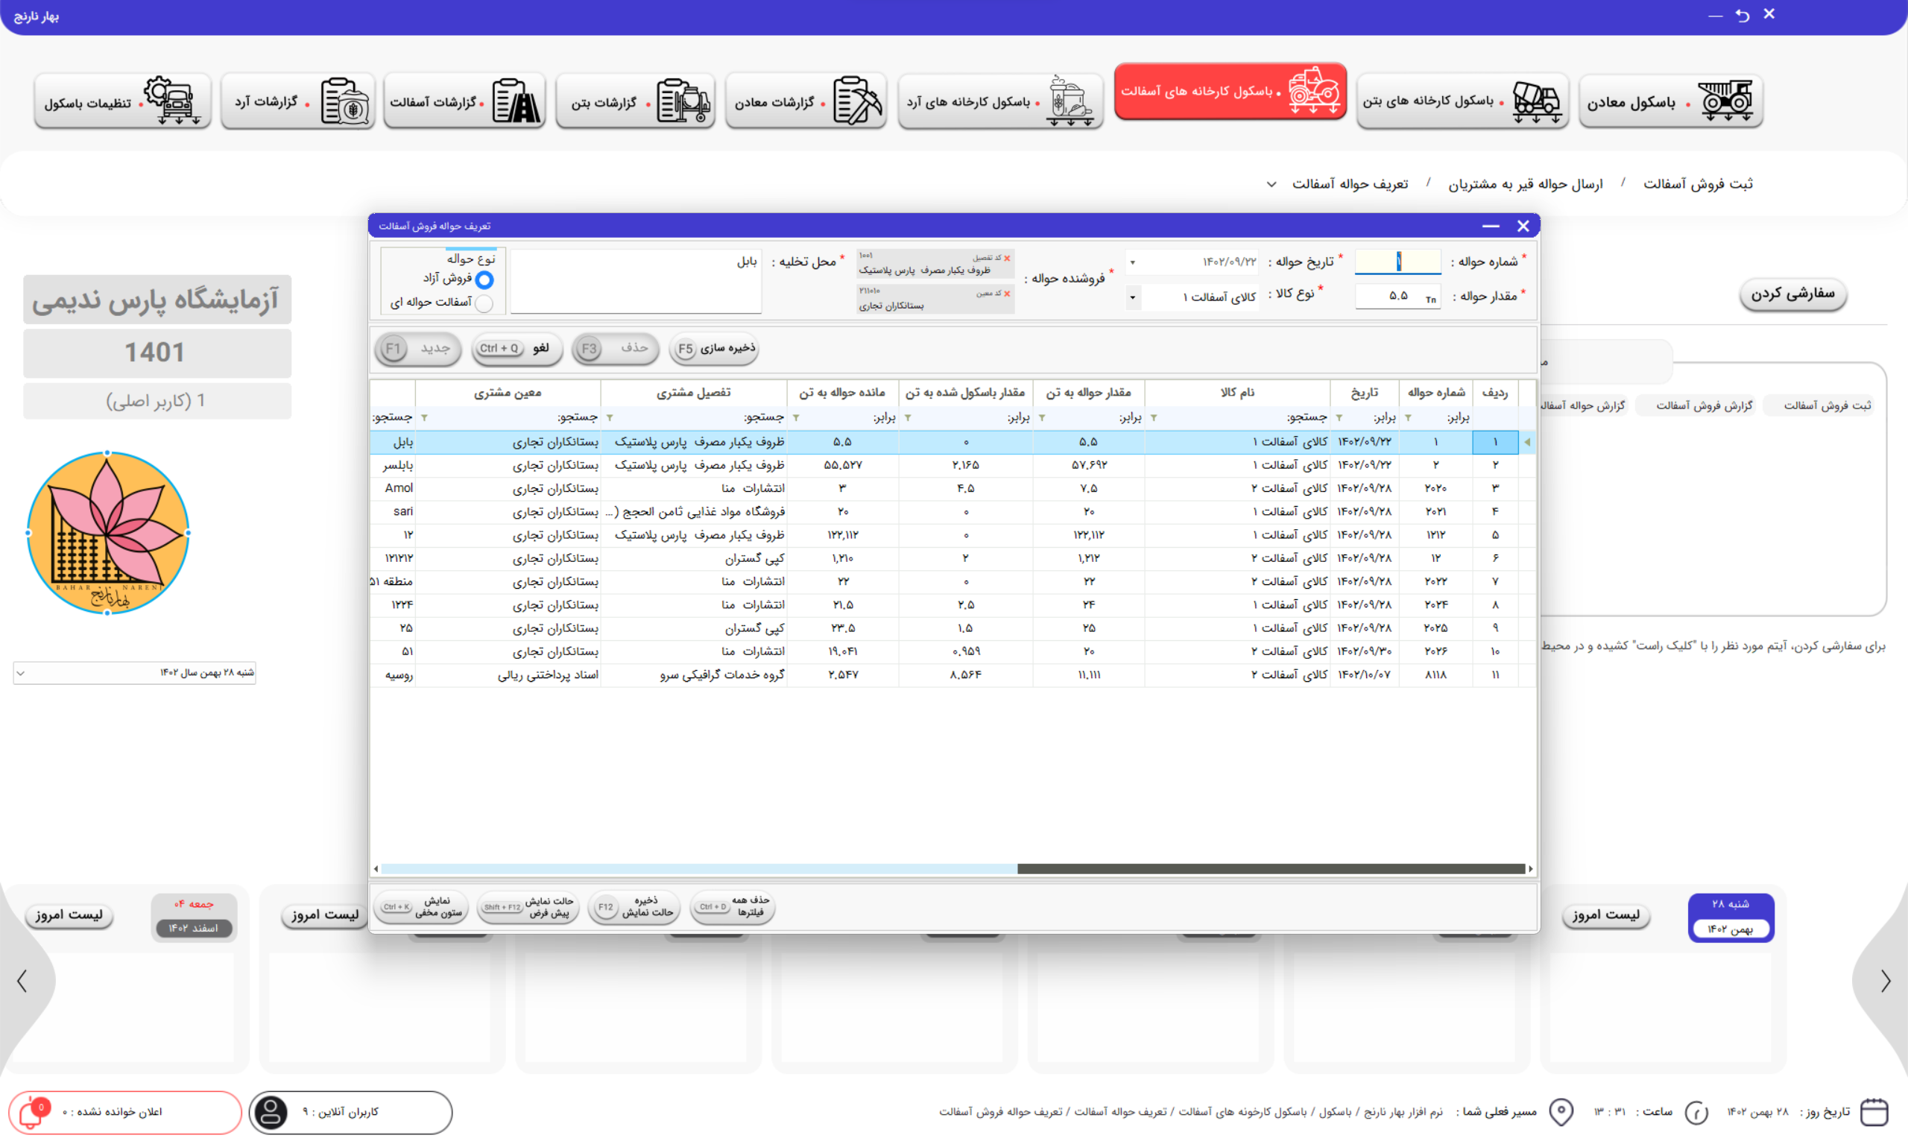Expand تاریخ حواله date dropdown

(x=1132, y=263)
